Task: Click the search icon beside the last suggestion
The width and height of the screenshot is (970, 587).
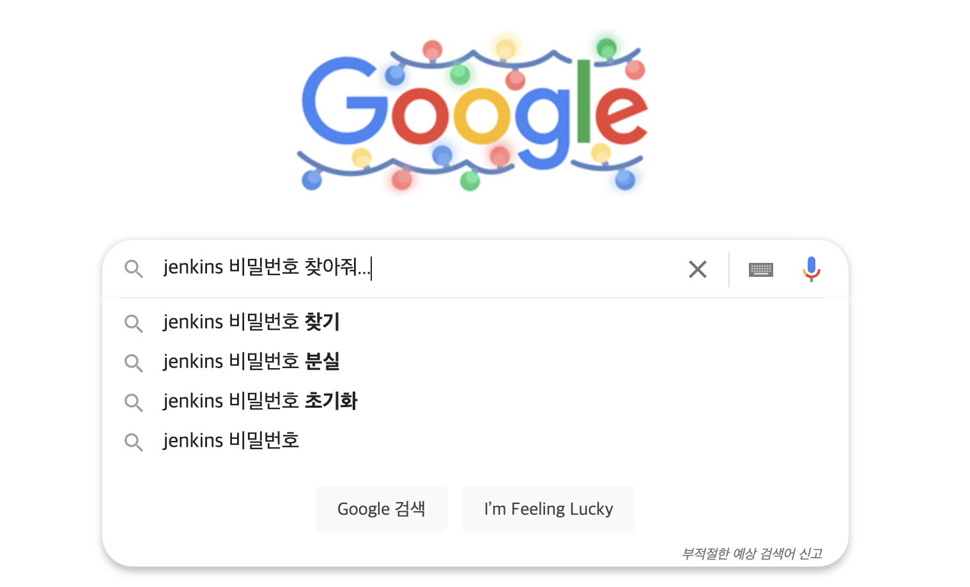Action: click(134, 442)
